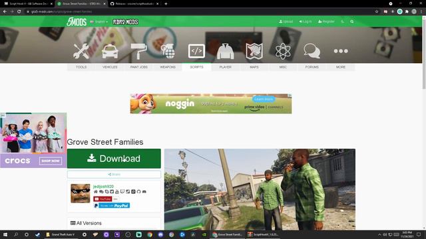Click the site search magnifier icon
Viewport: 426px width, 239px height.
tap(352, 21)
